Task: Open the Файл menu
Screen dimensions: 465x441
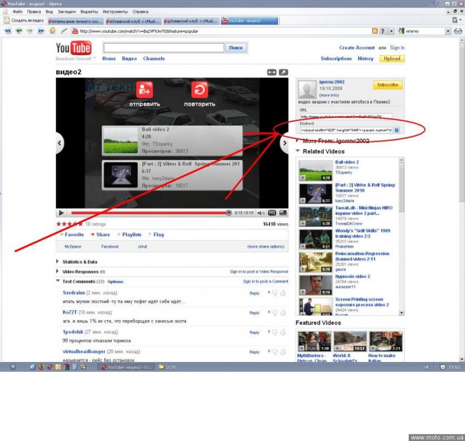Action: [18, 11]
